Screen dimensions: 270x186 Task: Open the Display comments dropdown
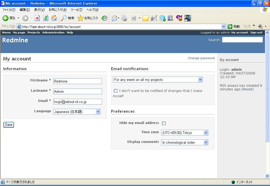coord(185,142)
